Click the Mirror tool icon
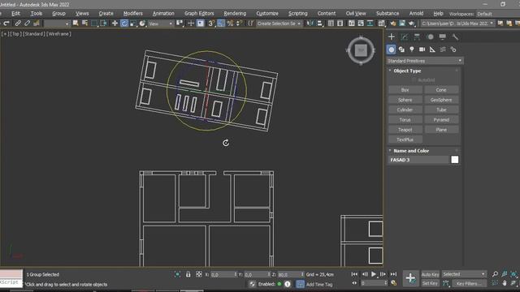 click(x=310, y=24)
